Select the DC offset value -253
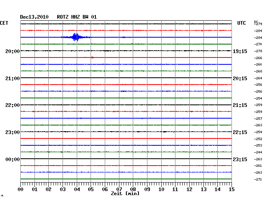Viewport: 264px width, 200px height. pyautogui.click(x=258, y=145)
